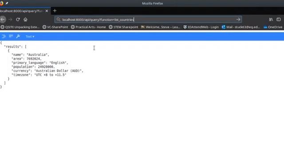284x159 pixels.
Task: Open STEM Sharepoint bookmark
Action: click(123, 27)
